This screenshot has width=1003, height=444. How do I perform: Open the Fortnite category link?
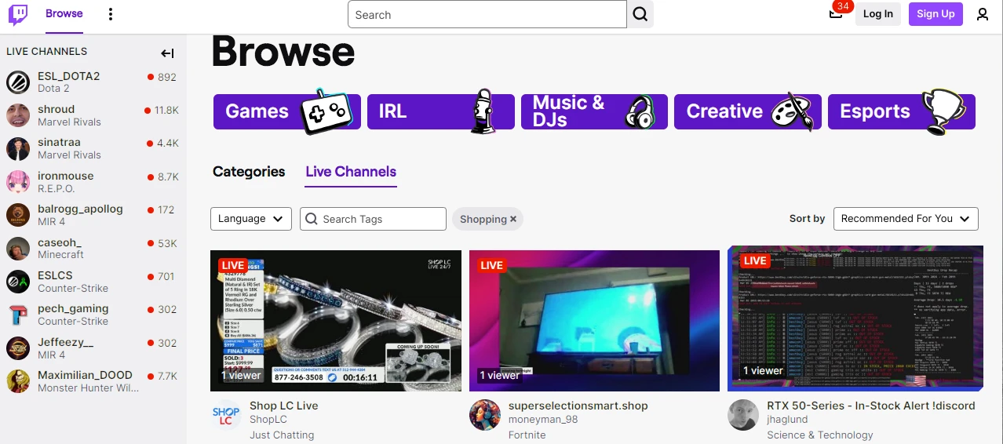click(x=527, y=435)
